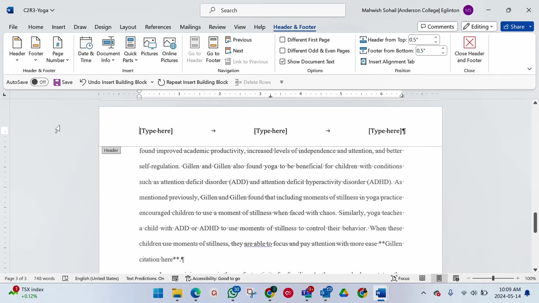
Task: Close Header and Footer view
Action: [470, 50]
